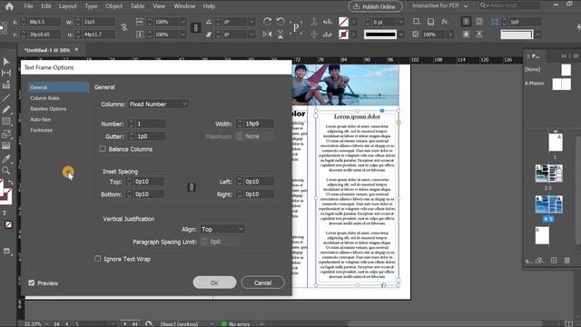Click the fill color swatch in control bar
The height and width of the screenshot is (327, 581).
[x=343, y=22]
